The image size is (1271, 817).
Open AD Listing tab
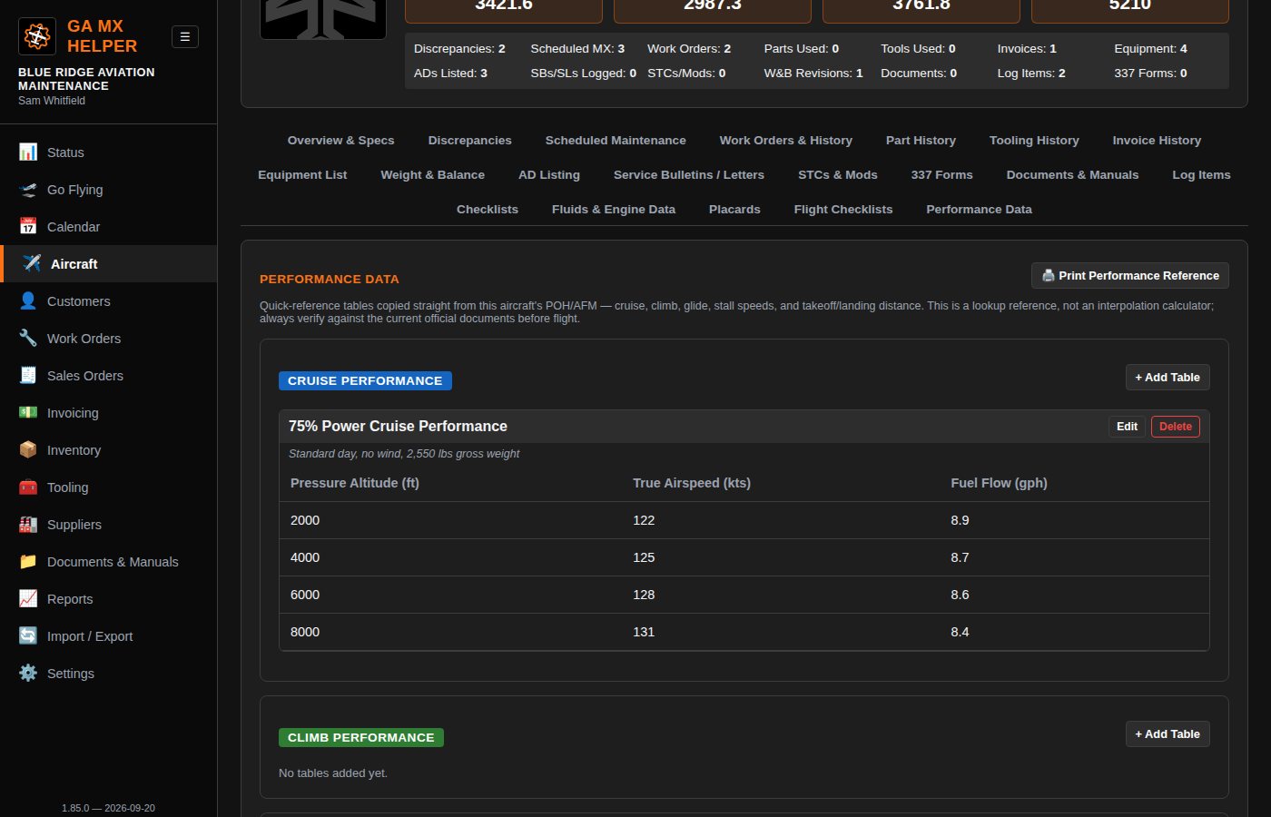click(549, 174)
